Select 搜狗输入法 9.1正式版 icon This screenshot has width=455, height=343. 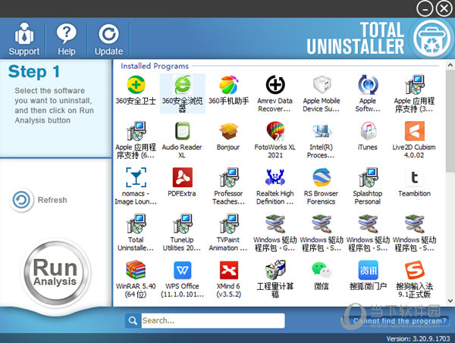pyautogui.click(x=414, y=270)
